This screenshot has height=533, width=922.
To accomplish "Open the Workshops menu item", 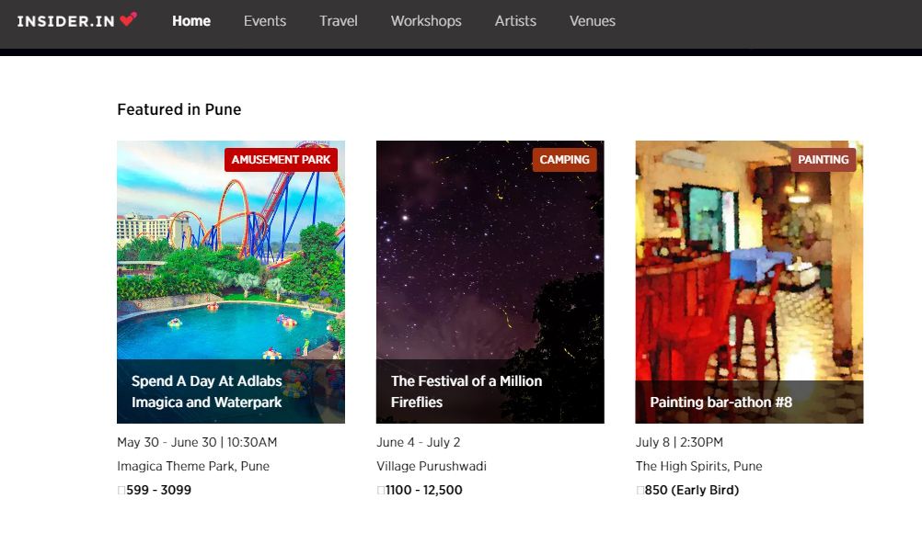I will coord(426,21).
